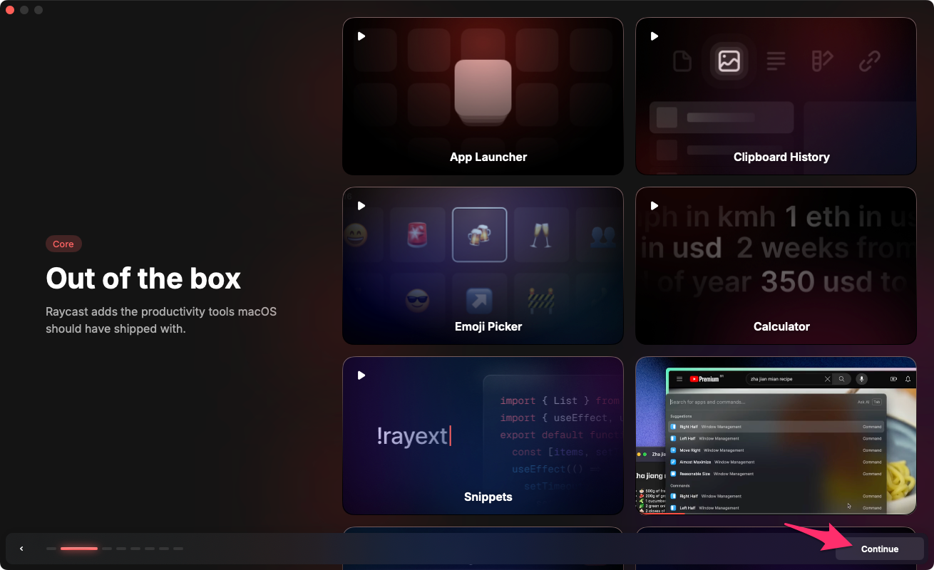Select the highlighted beer mugs emoji

tap(480, 235)
